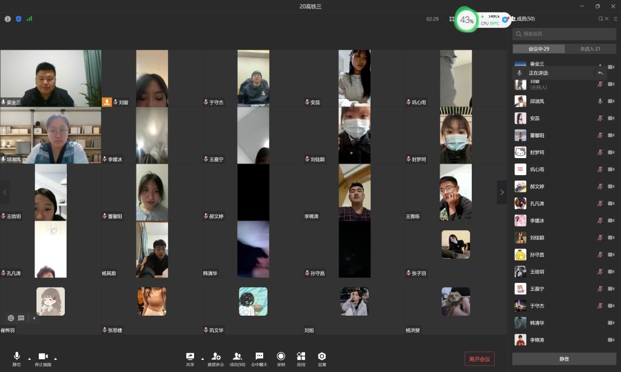Image resolution: width=621 pixels, height=372 pixels.
Task: Unmute 孔凡涛 in the member list
Action: [600, 204]
